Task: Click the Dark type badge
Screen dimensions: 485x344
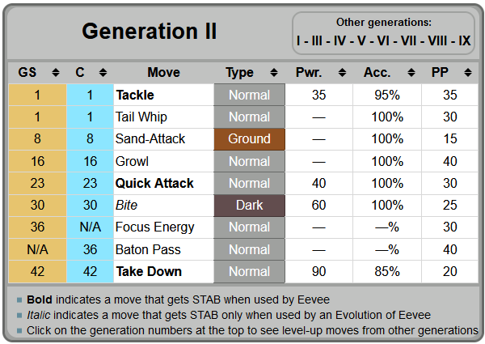Action: 249,205
